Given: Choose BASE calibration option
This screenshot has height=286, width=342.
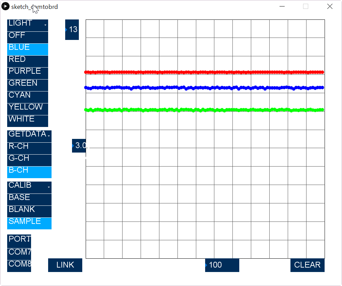Looking at the screenshot, I should (29, 200).
